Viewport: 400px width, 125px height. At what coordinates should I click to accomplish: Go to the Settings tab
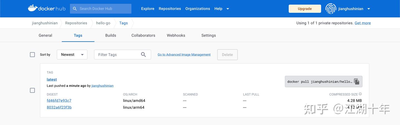tap(209, 35)
